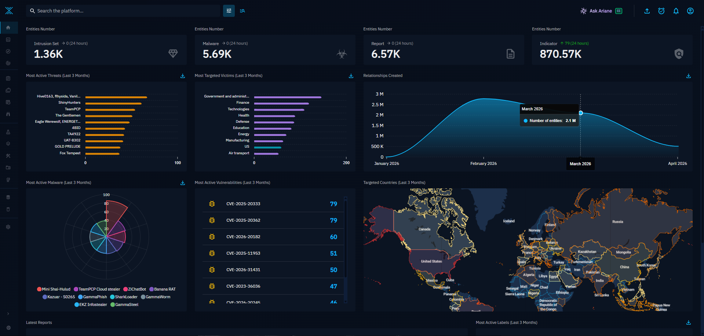
Task: Click the March 2026 chart data point
Action: [x=581, y=113]
